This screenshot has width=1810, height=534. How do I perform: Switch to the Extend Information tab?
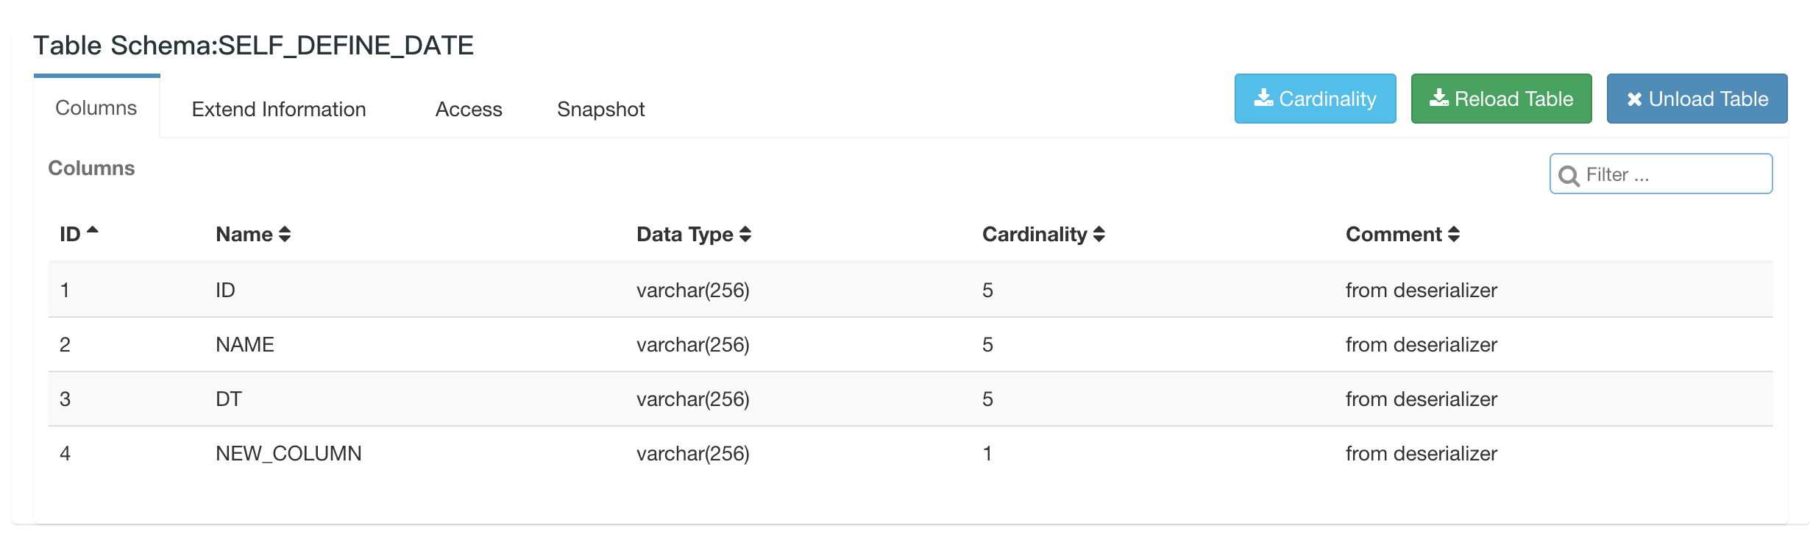[x=279, y=109]
